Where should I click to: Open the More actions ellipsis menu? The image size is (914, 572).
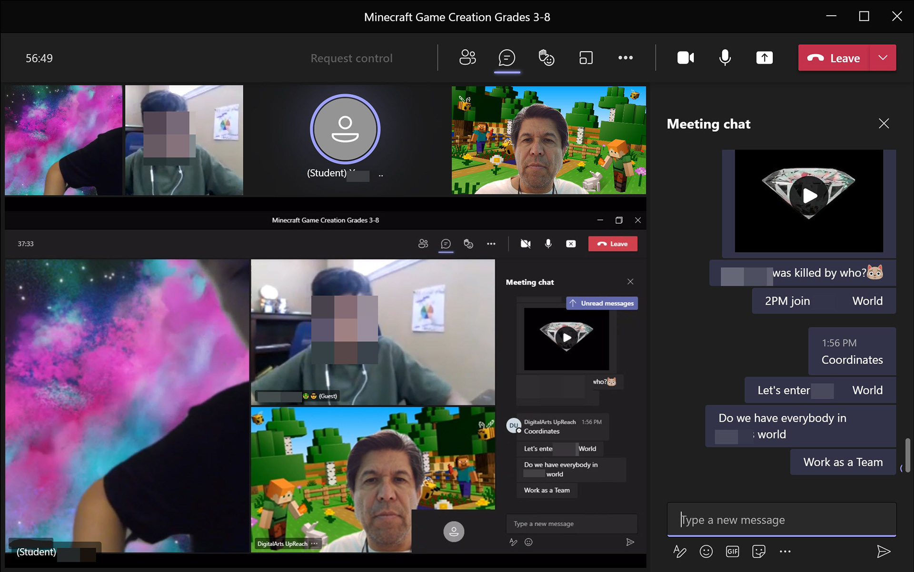pyautogui.click(x=625, y=58)
